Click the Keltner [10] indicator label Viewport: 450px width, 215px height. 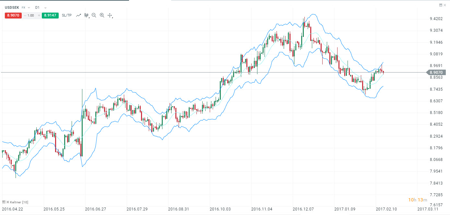[x=19, y=202]
